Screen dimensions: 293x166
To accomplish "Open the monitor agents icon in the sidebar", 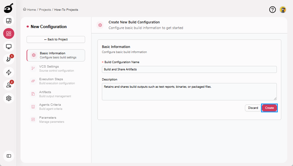I will pyautogui.click(x=9, y=46).
